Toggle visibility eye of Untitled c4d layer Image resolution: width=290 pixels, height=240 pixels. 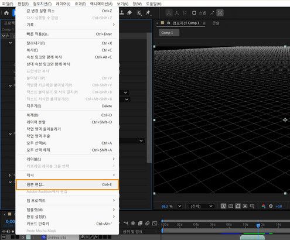point(4,237)
